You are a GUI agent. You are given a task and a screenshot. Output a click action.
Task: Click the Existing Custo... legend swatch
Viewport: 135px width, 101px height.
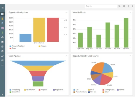point(103,90)
